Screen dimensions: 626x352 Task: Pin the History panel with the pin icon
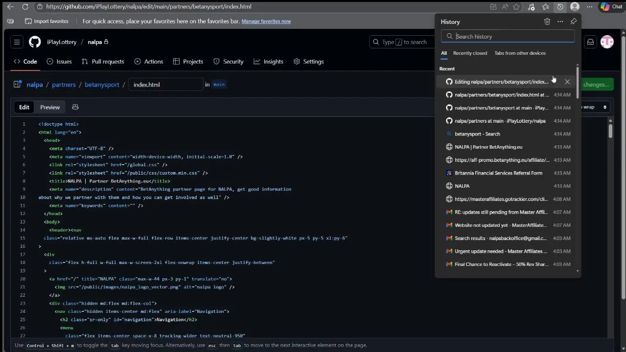pos(574,22)
